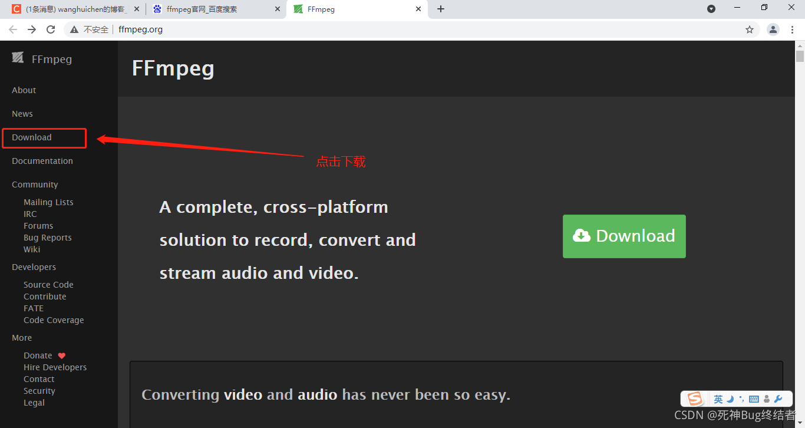Select the FFmpeg browser tab
This screenshot has width=805, height=428.
pyautogui.click(x=357, y=9)
